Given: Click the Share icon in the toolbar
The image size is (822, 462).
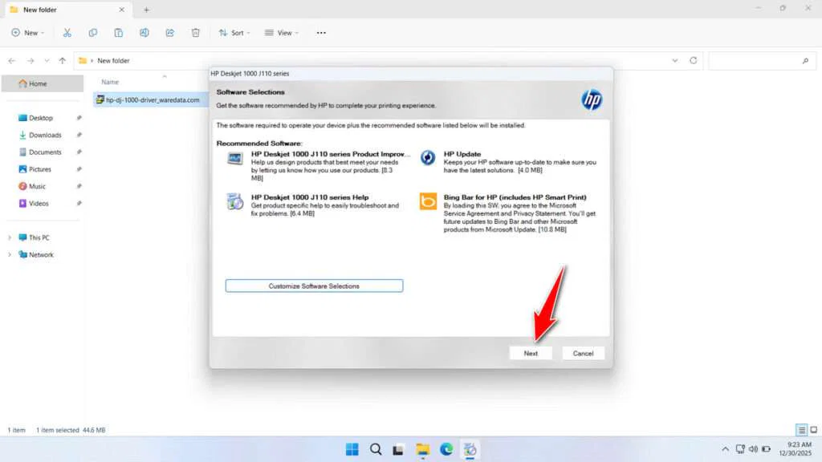Looking at the screenshot, I should 169,32.
